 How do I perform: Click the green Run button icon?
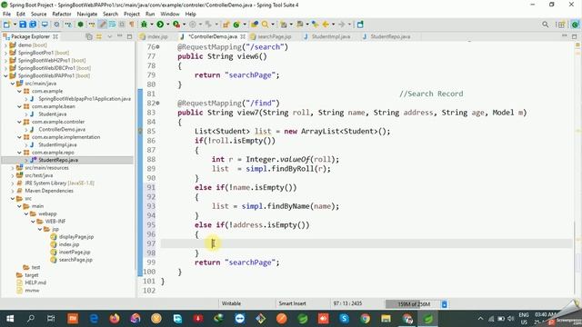click(x=160, y=25)
